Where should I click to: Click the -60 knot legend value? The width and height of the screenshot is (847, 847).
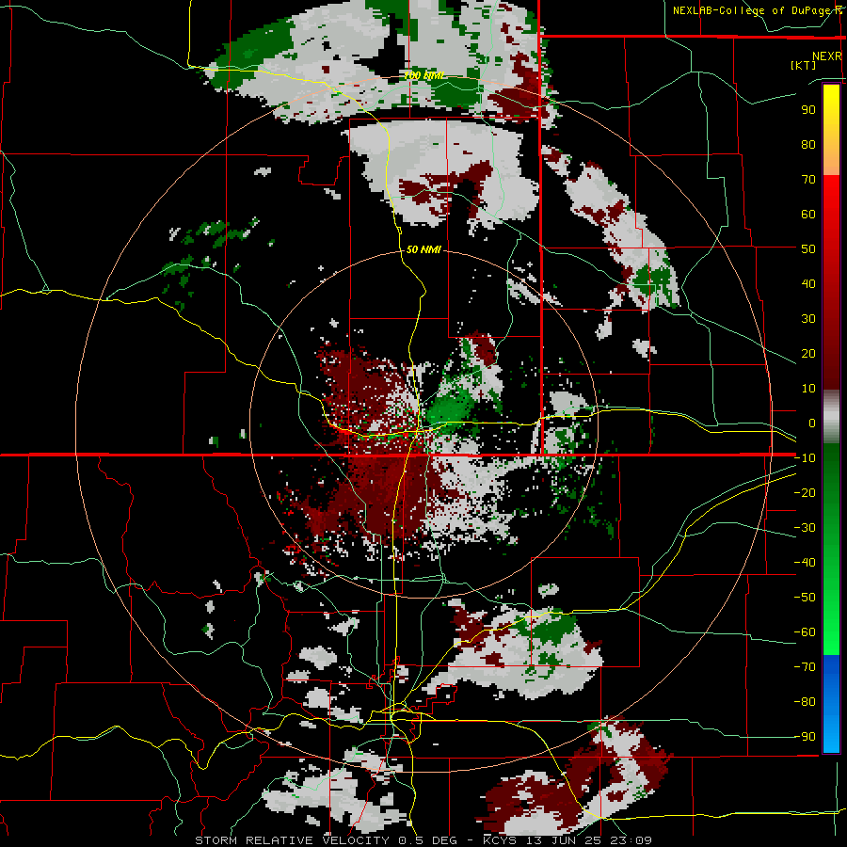[x=805, y=632]
